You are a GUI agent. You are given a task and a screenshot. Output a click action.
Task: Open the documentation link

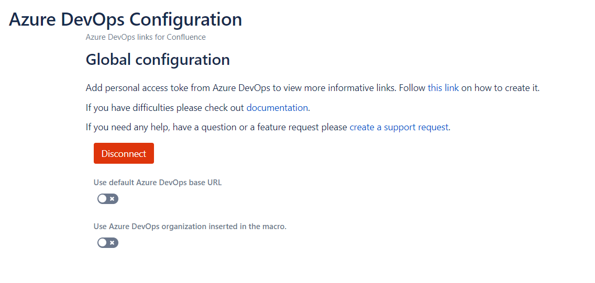point(277,108)
